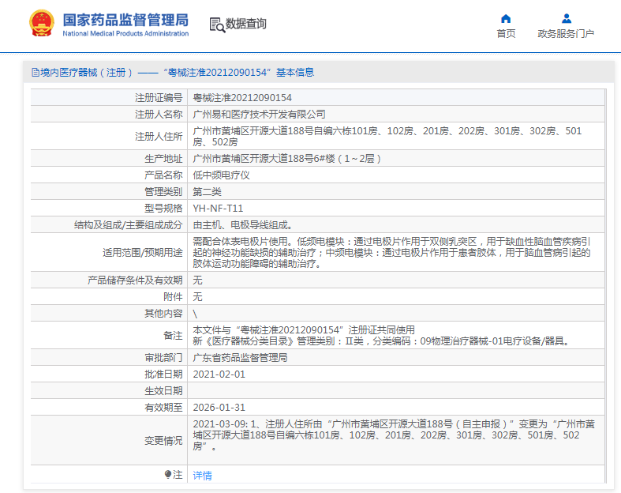
Task: Click 广东省药品监督管理局 approval department
Action: click(x=240, y=358)
